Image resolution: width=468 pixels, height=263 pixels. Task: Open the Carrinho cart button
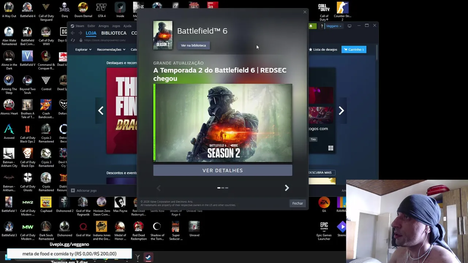tap(354, 49)
